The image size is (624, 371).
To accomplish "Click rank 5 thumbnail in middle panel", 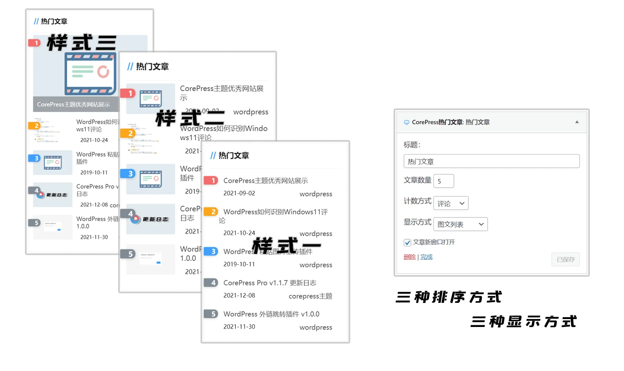I will tap(151, 259).
